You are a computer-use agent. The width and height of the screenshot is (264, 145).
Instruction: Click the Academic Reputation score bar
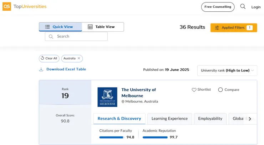(x=155, y=137)
